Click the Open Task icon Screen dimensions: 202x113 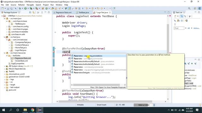[x=56, y=8]
